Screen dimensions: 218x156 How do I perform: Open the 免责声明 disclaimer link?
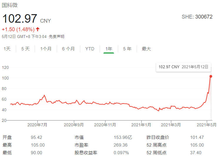tap(57, 36)
